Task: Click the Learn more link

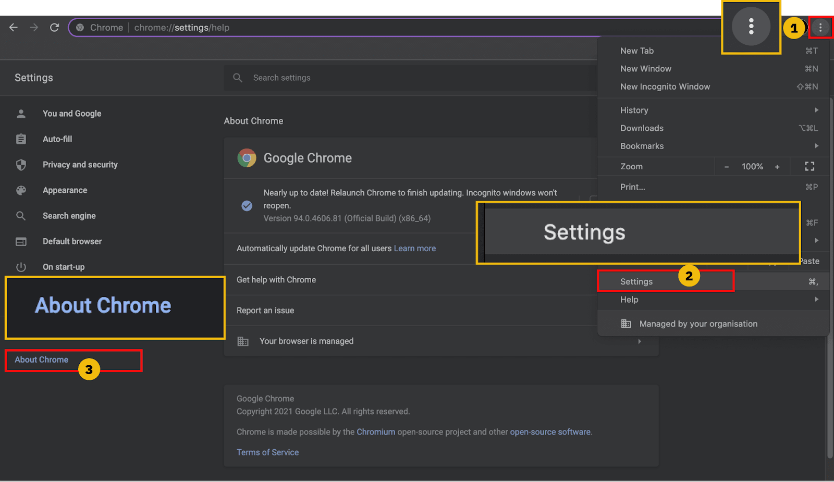Action: pyautogui.click(x=415, y=249)
